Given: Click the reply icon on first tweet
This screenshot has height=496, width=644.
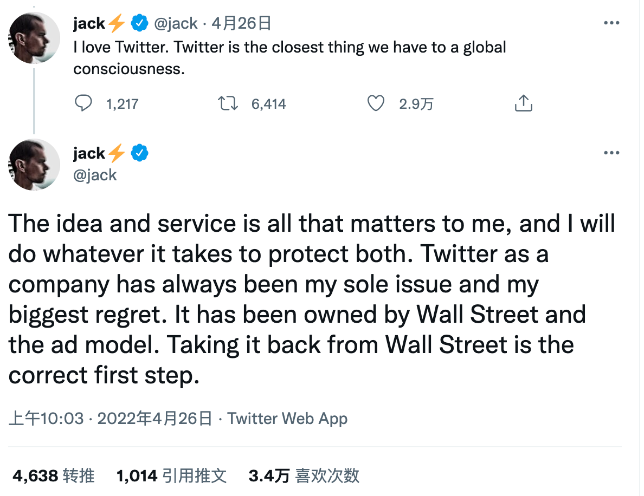Looking at the screenshot, I should click(83, 103).
